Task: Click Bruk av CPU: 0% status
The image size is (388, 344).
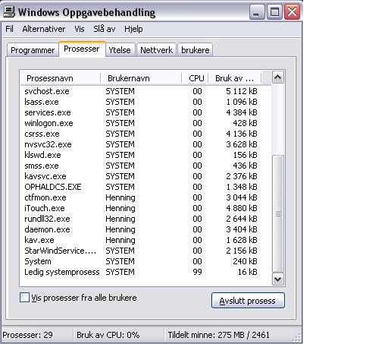Action: pos(108,335)
